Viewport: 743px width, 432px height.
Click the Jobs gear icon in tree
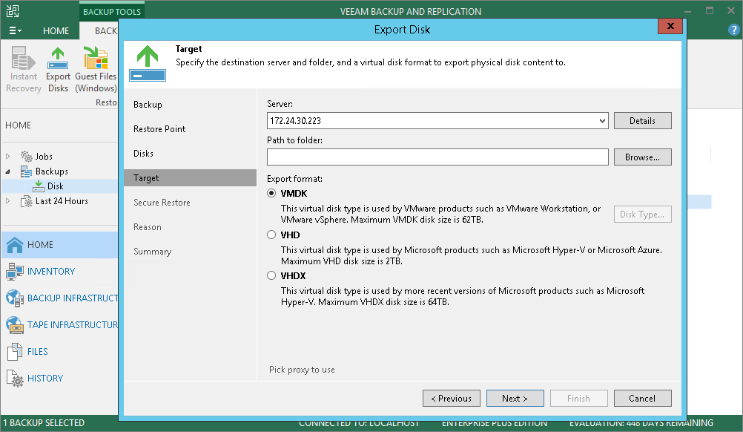click(x=27, y=156)
